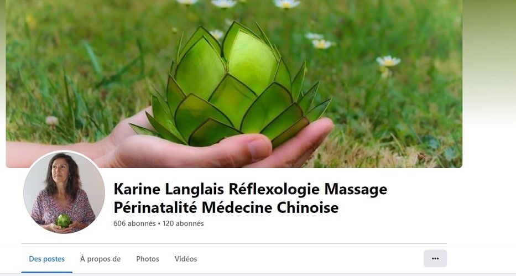Screen dimensions: 516x276
Task: Click the horizontal divider above the tabs
Action: (234, 244)
